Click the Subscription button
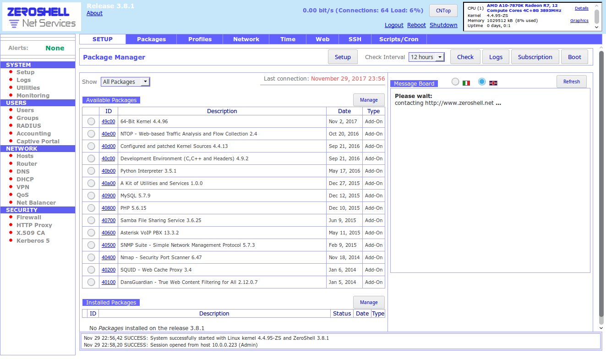The image size is (606, 359). point(535,57)
